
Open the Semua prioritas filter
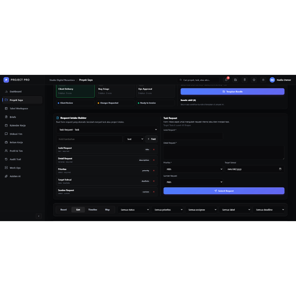167,210
